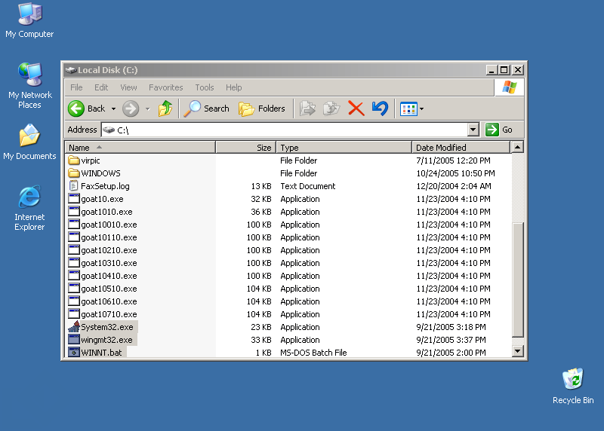Image resolution: width=604 pixels, height=431 pixels.
Task: Click the 7/11/2005 12:20 PM date
Action: pos(453,160)
